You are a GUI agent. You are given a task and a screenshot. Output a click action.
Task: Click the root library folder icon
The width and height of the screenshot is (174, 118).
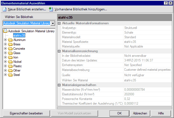point(5,31)
